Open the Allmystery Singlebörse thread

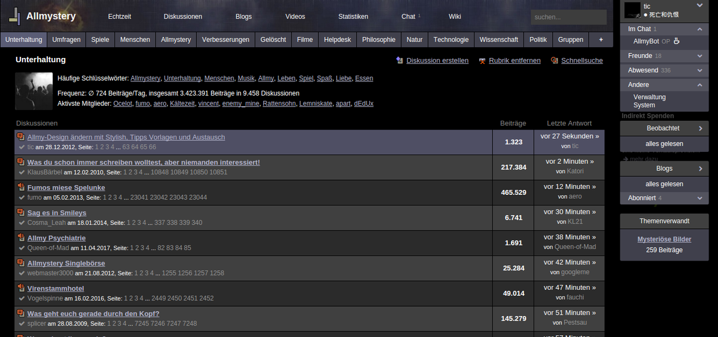click(66, 263)
